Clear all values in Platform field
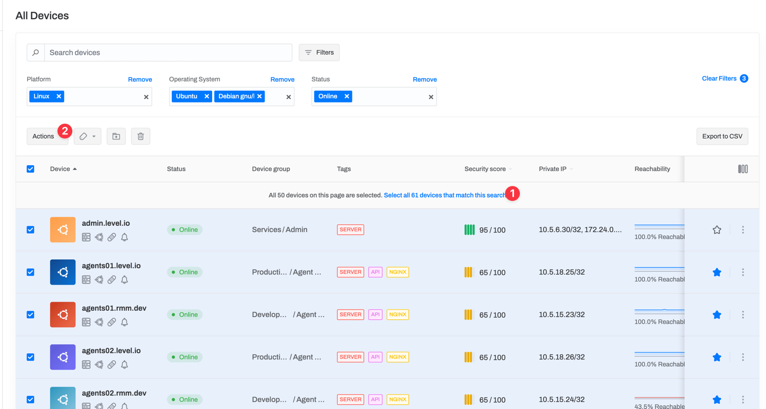 [x=146, y=97]
